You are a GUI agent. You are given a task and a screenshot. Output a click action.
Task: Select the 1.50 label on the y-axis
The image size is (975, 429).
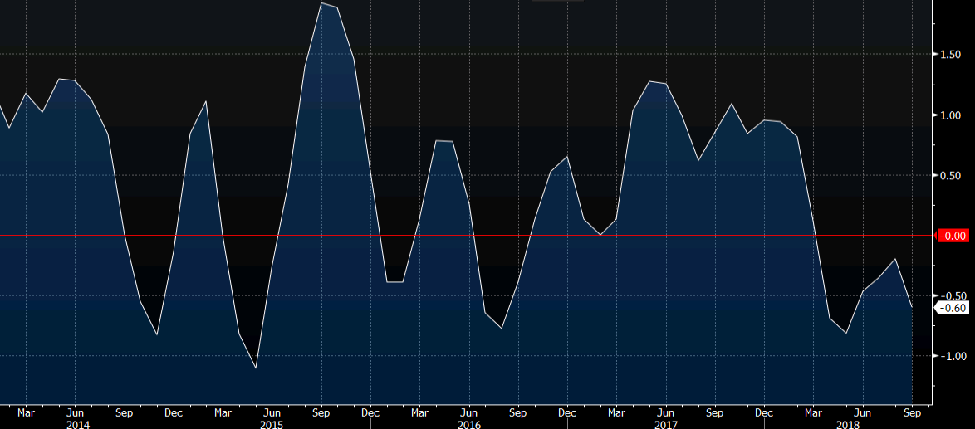[950, 55]
